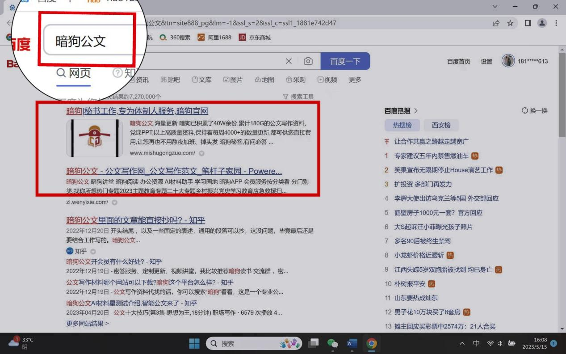
Task: Toggle the 中 input method indicator
Action: point(476,343)
